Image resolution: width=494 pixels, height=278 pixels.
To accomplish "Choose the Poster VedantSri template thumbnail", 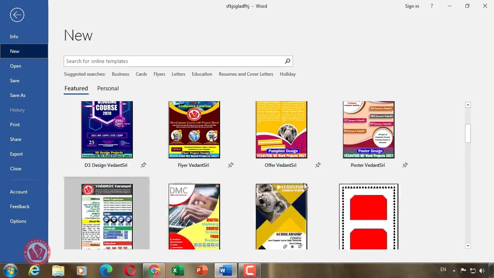I will (369, 130).
